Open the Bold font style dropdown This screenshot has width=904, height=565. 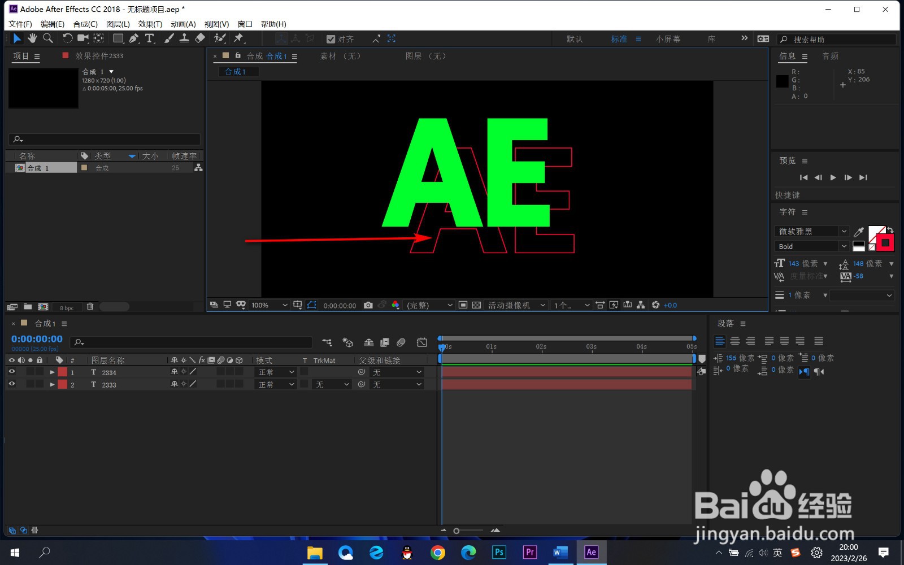(811, 246)
